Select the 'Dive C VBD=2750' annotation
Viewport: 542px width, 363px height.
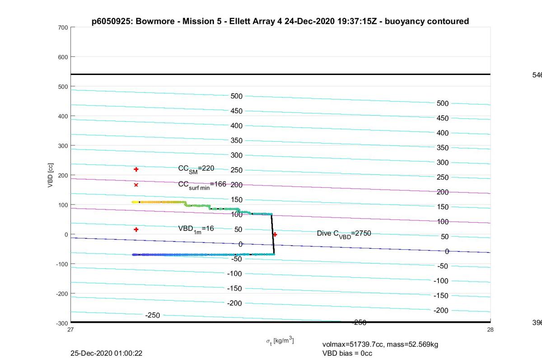pyautogui.click(x=344, y=234)
